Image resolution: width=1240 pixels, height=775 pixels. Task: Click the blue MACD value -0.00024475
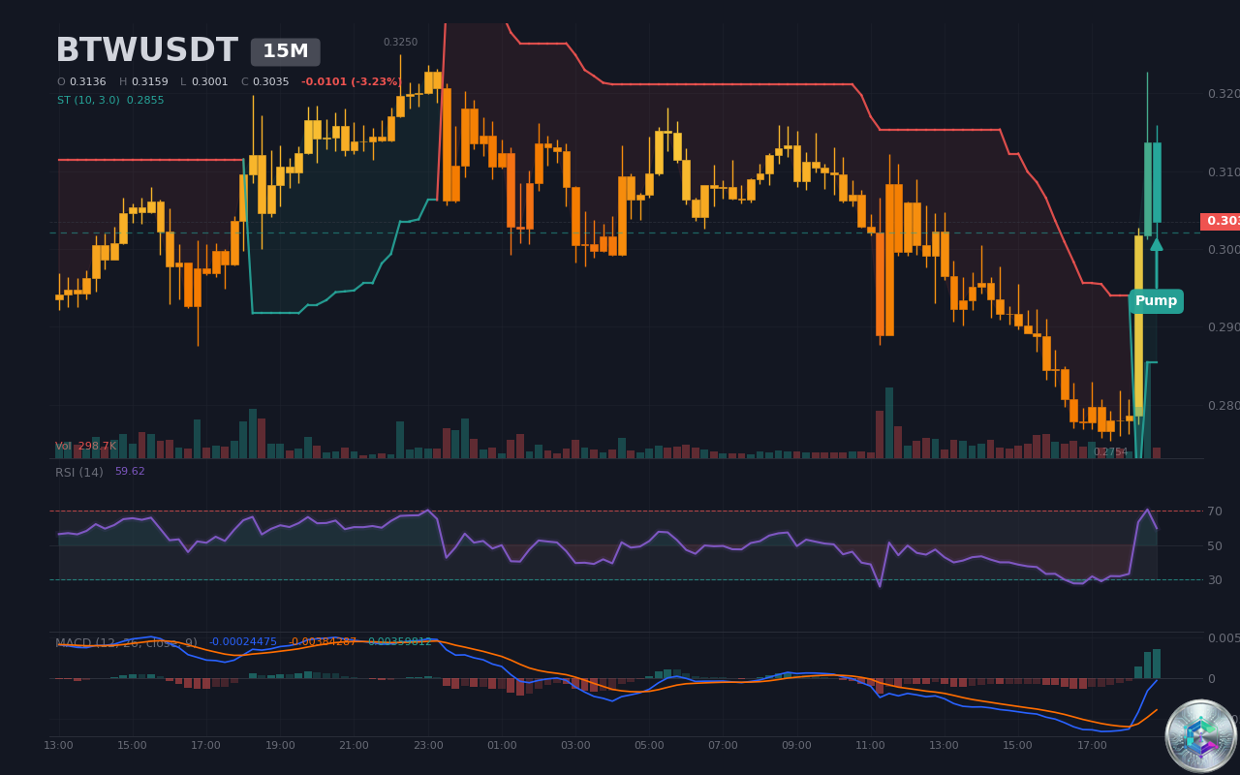243,642
